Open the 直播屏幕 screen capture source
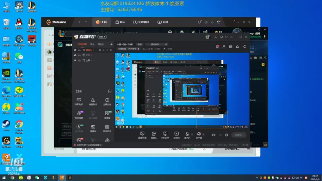Screen dimensions: 322x181 142,135
